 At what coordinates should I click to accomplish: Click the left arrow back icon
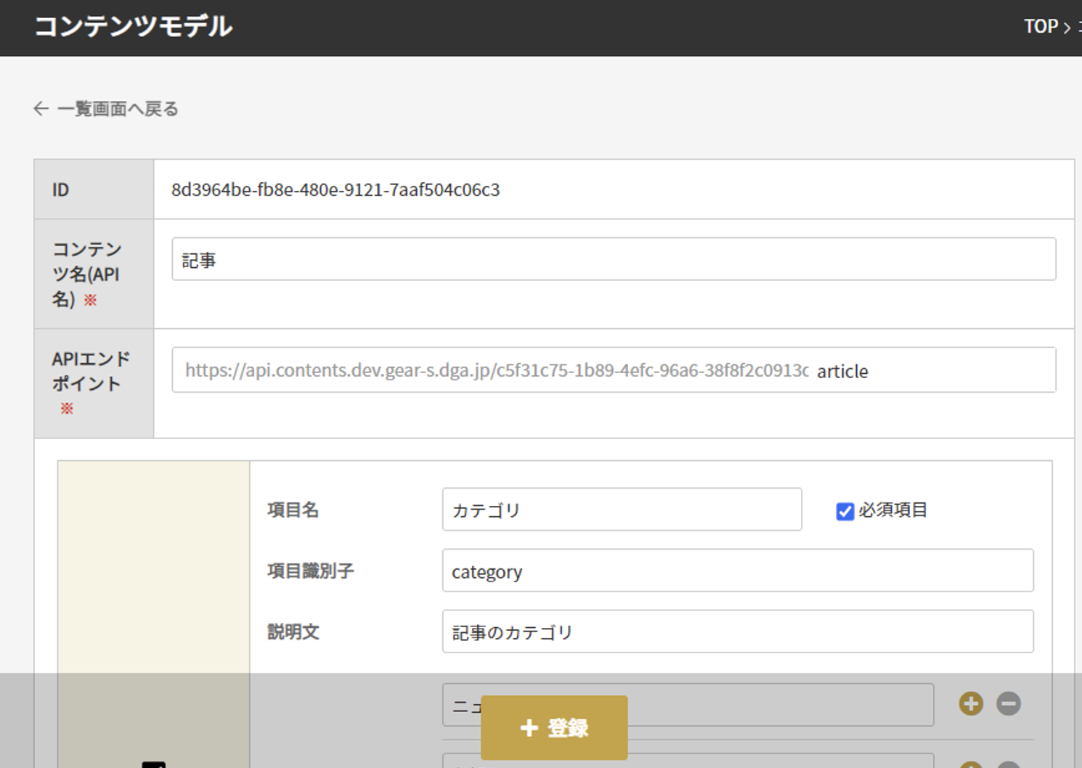[41, 109]
